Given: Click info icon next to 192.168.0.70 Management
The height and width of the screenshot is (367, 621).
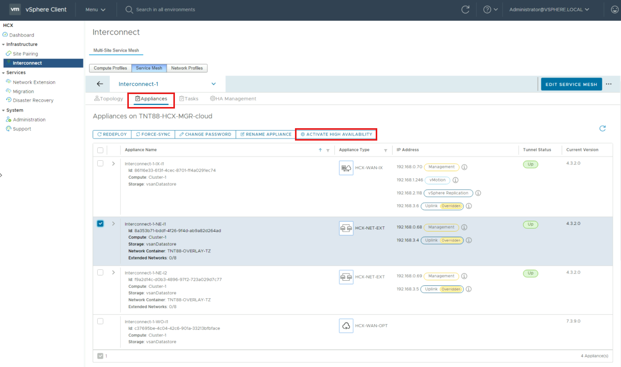Looking at the screenshot, I should (464, 167).
